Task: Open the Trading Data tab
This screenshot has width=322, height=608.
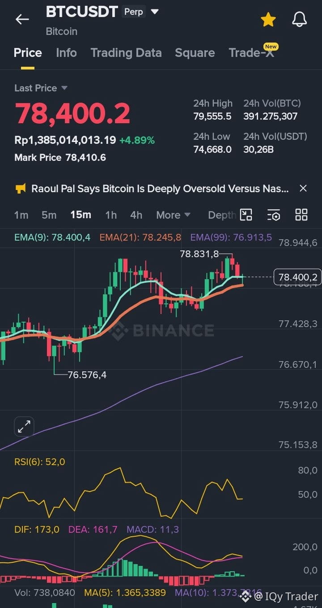Action: click(126, 53)
